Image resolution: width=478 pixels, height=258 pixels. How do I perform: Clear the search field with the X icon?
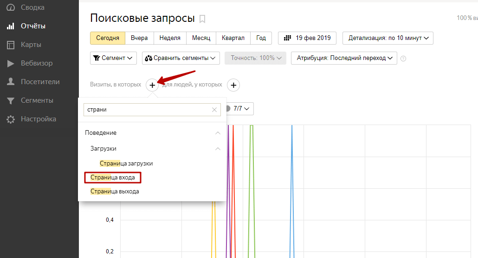[x=214, y=110]
